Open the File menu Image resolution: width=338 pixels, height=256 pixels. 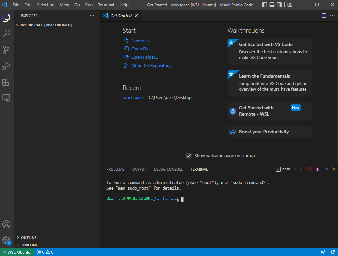coord(16,5)
